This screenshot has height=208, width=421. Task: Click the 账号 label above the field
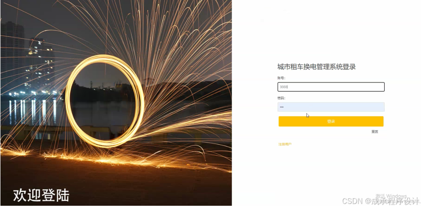coord(281,78)
